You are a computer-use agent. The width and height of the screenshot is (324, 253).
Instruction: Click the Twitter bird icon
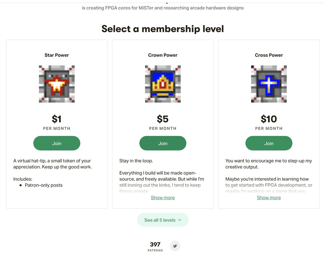(x=175, y=246)
